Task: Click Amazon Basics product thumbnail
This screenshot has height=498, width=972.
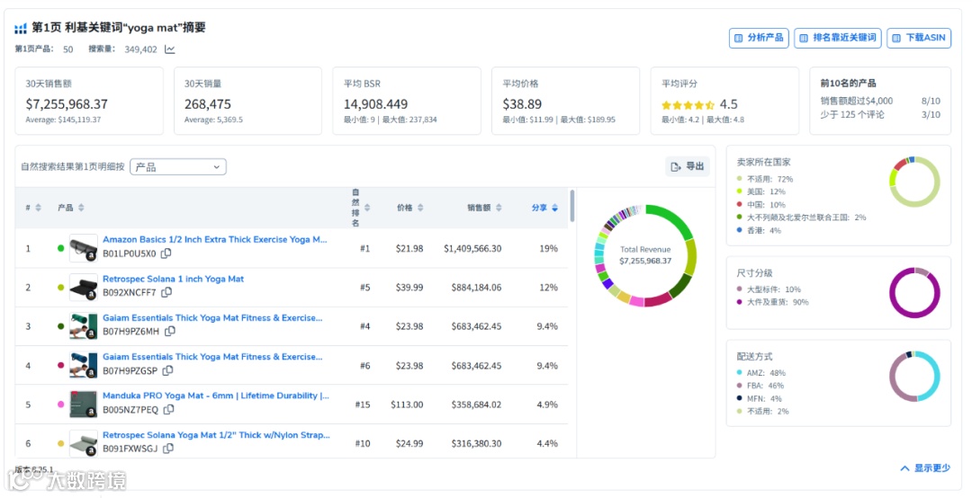Action: [x=83, y=248]
